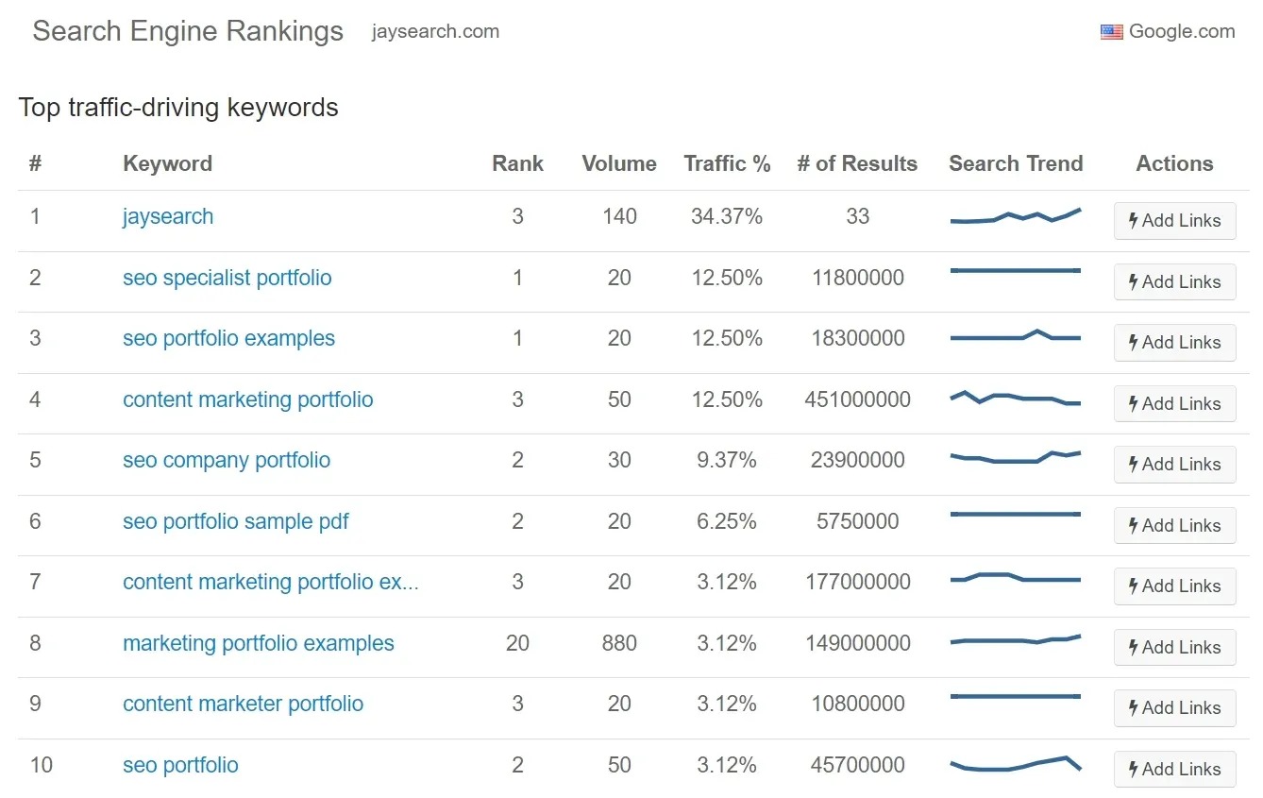Open the seo portfolio keyword in row 10
1263x798 pixels.
point(180,765)
